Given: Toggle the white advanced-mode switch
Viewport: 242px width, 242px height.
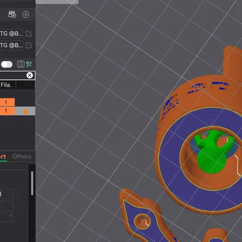Looking at the screenshot, I should 7,65.
